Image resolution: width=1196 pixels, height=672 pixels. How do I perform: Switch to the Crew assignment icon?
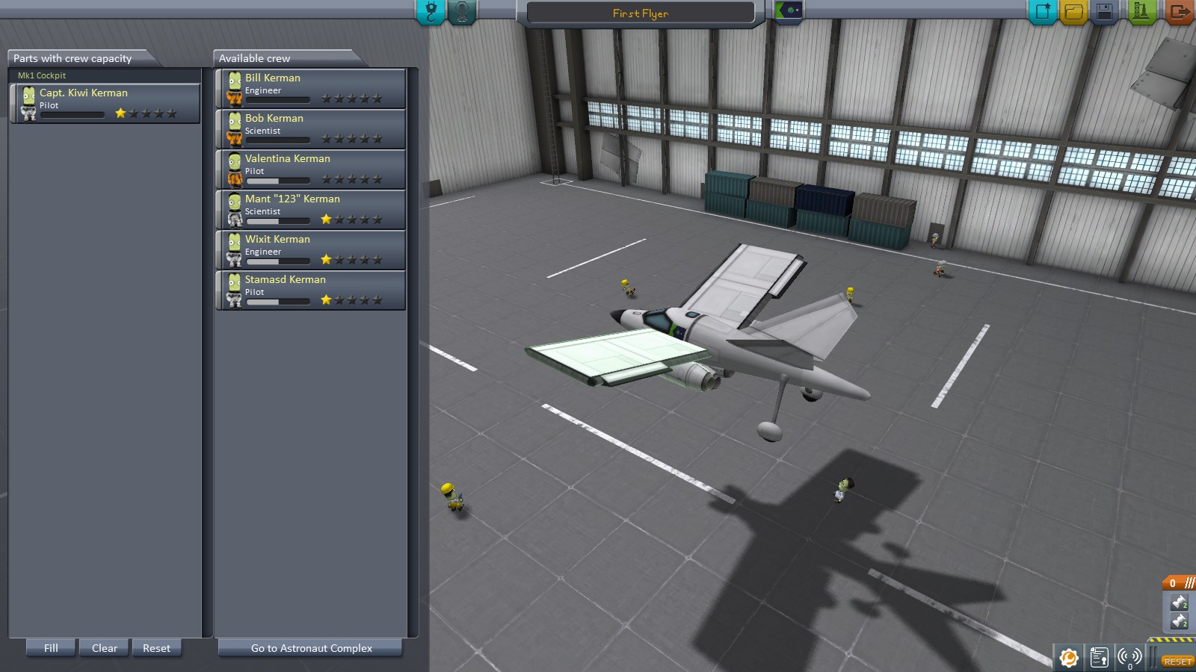tap(462, 12)
